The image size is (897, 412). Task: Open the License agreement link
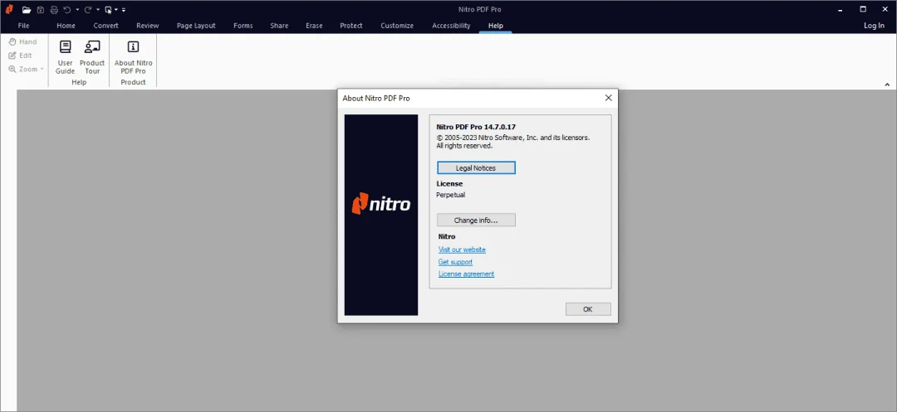(x=466, y=274)
